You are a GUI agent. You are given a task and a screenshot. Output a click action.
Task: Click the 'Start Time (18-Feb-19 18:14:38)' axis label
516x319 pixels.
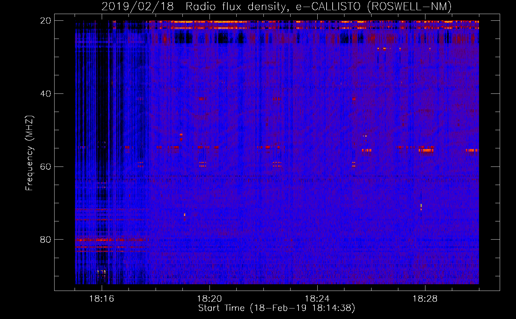[276, 308]
